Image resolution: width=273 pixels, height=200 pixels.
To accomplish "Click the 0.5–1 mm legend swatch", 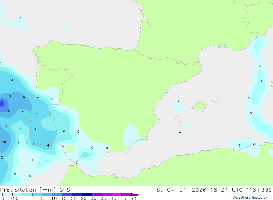I will [x=17, y=195].
